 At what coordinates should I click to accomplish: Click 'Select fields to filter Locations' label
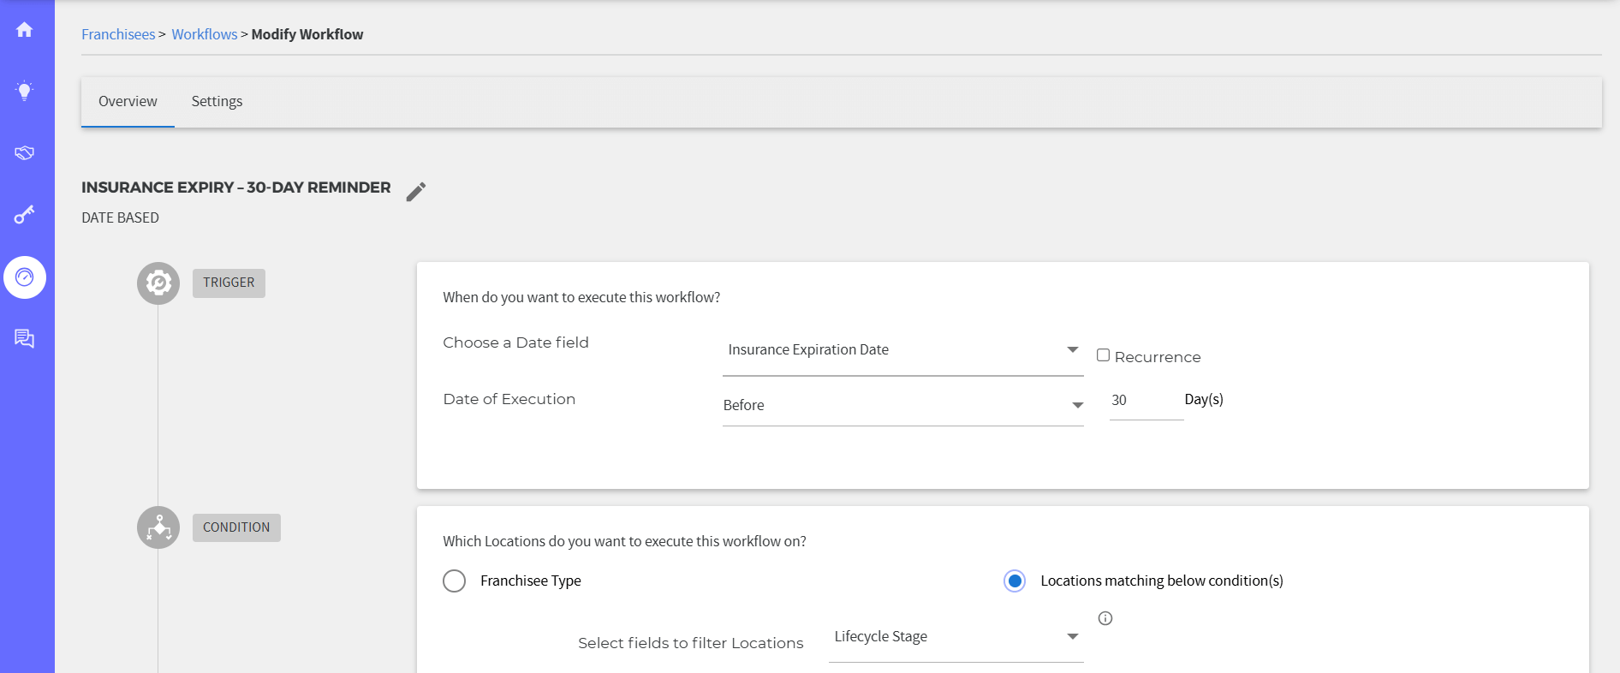click(x=691, y=643)
